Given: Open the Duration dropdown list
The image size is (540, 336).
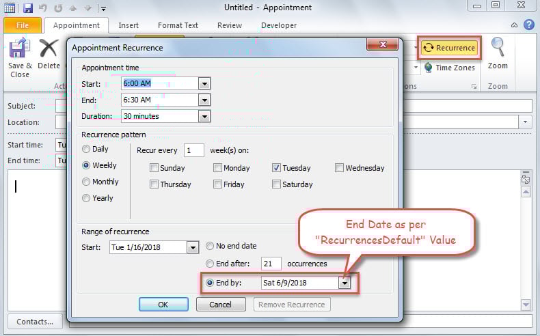Looking at the screenshot, I should click(204, 116).
